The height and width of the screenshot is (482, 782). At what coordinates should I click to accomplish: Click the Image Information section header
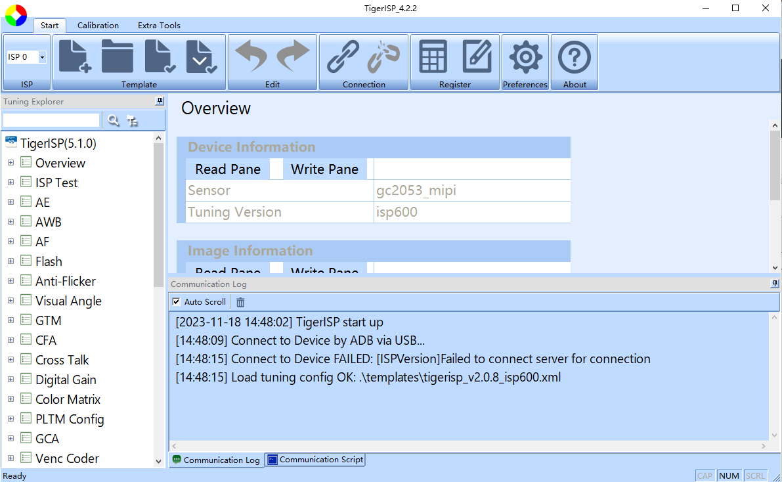[374, 251]
